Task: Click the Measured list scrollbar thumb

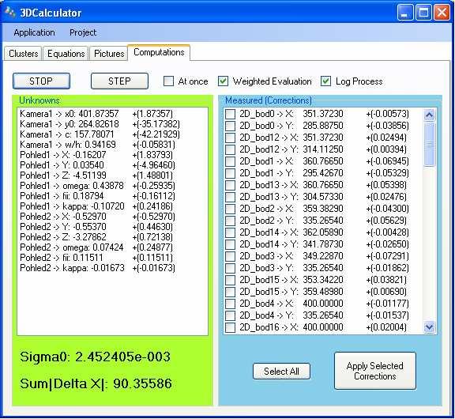Action: click(x=429, y=145)
